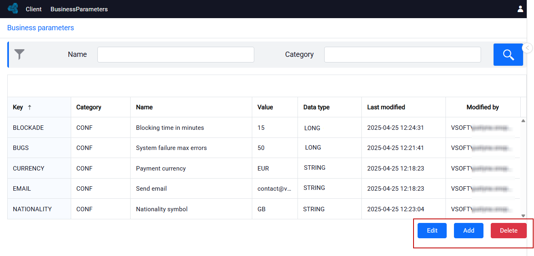Follow the Business parameters breadcrumb link
Viewport: 534px width, 256px height.
(40, 28)
